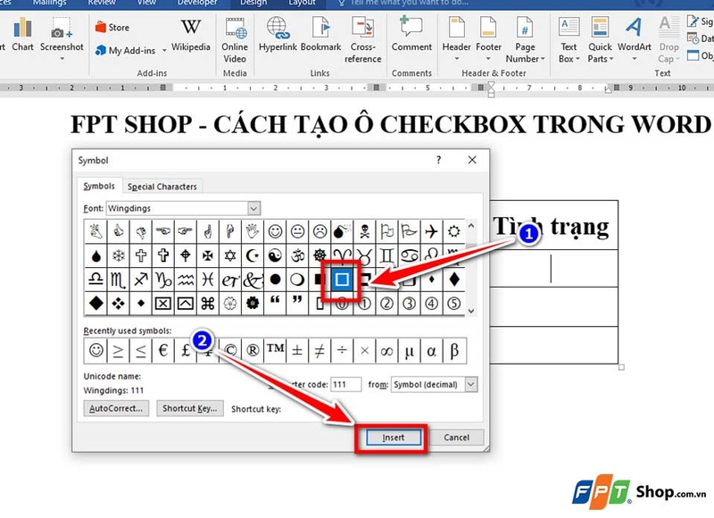Add a Bookmark
Screen dimensions: 714x518
click(321, 35)
